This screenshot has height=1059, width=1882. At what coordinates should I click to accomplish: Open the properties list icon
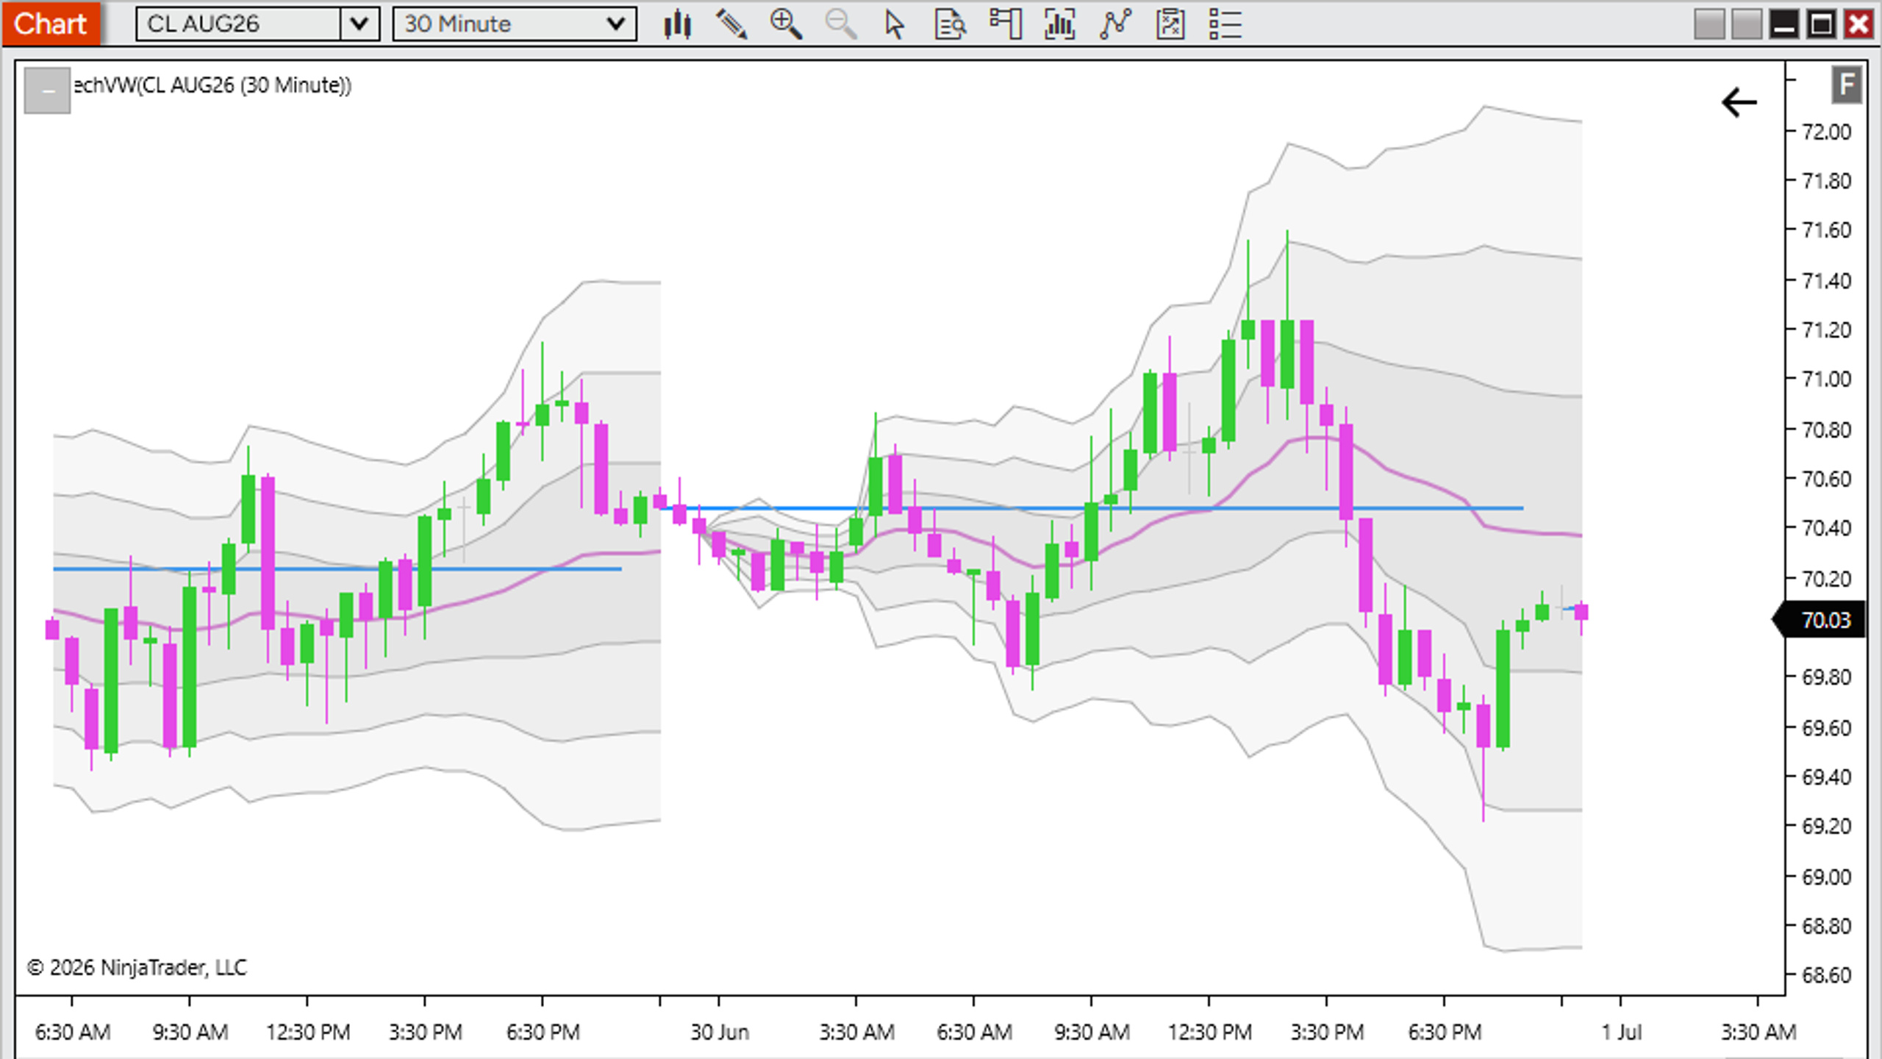(x=1226, y=24)
